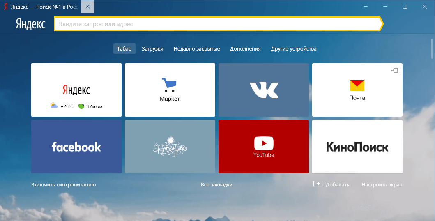Focus the 'Введите запрос или адрес' search field

tap(219, 24)
